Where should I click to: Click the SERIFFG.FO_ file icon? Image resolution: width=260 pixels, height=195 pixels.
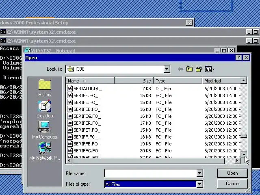coord(70,151)
